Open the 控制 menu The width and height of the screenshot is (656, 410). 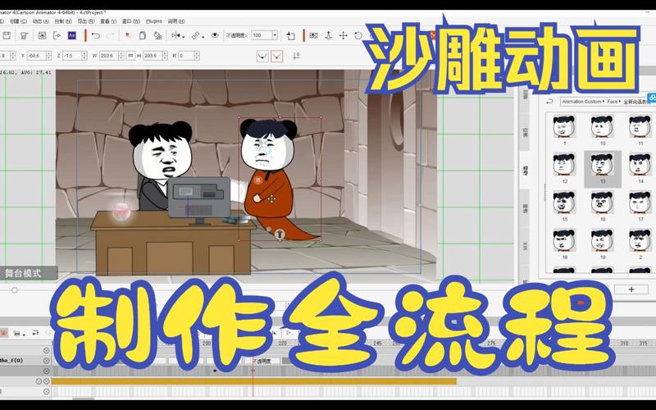tap(63, 21)
